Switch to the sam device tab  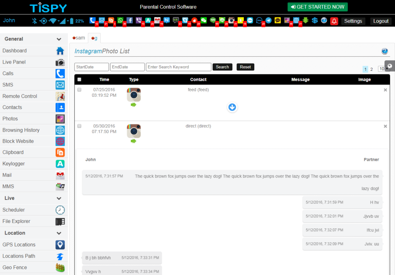(79, 38)
